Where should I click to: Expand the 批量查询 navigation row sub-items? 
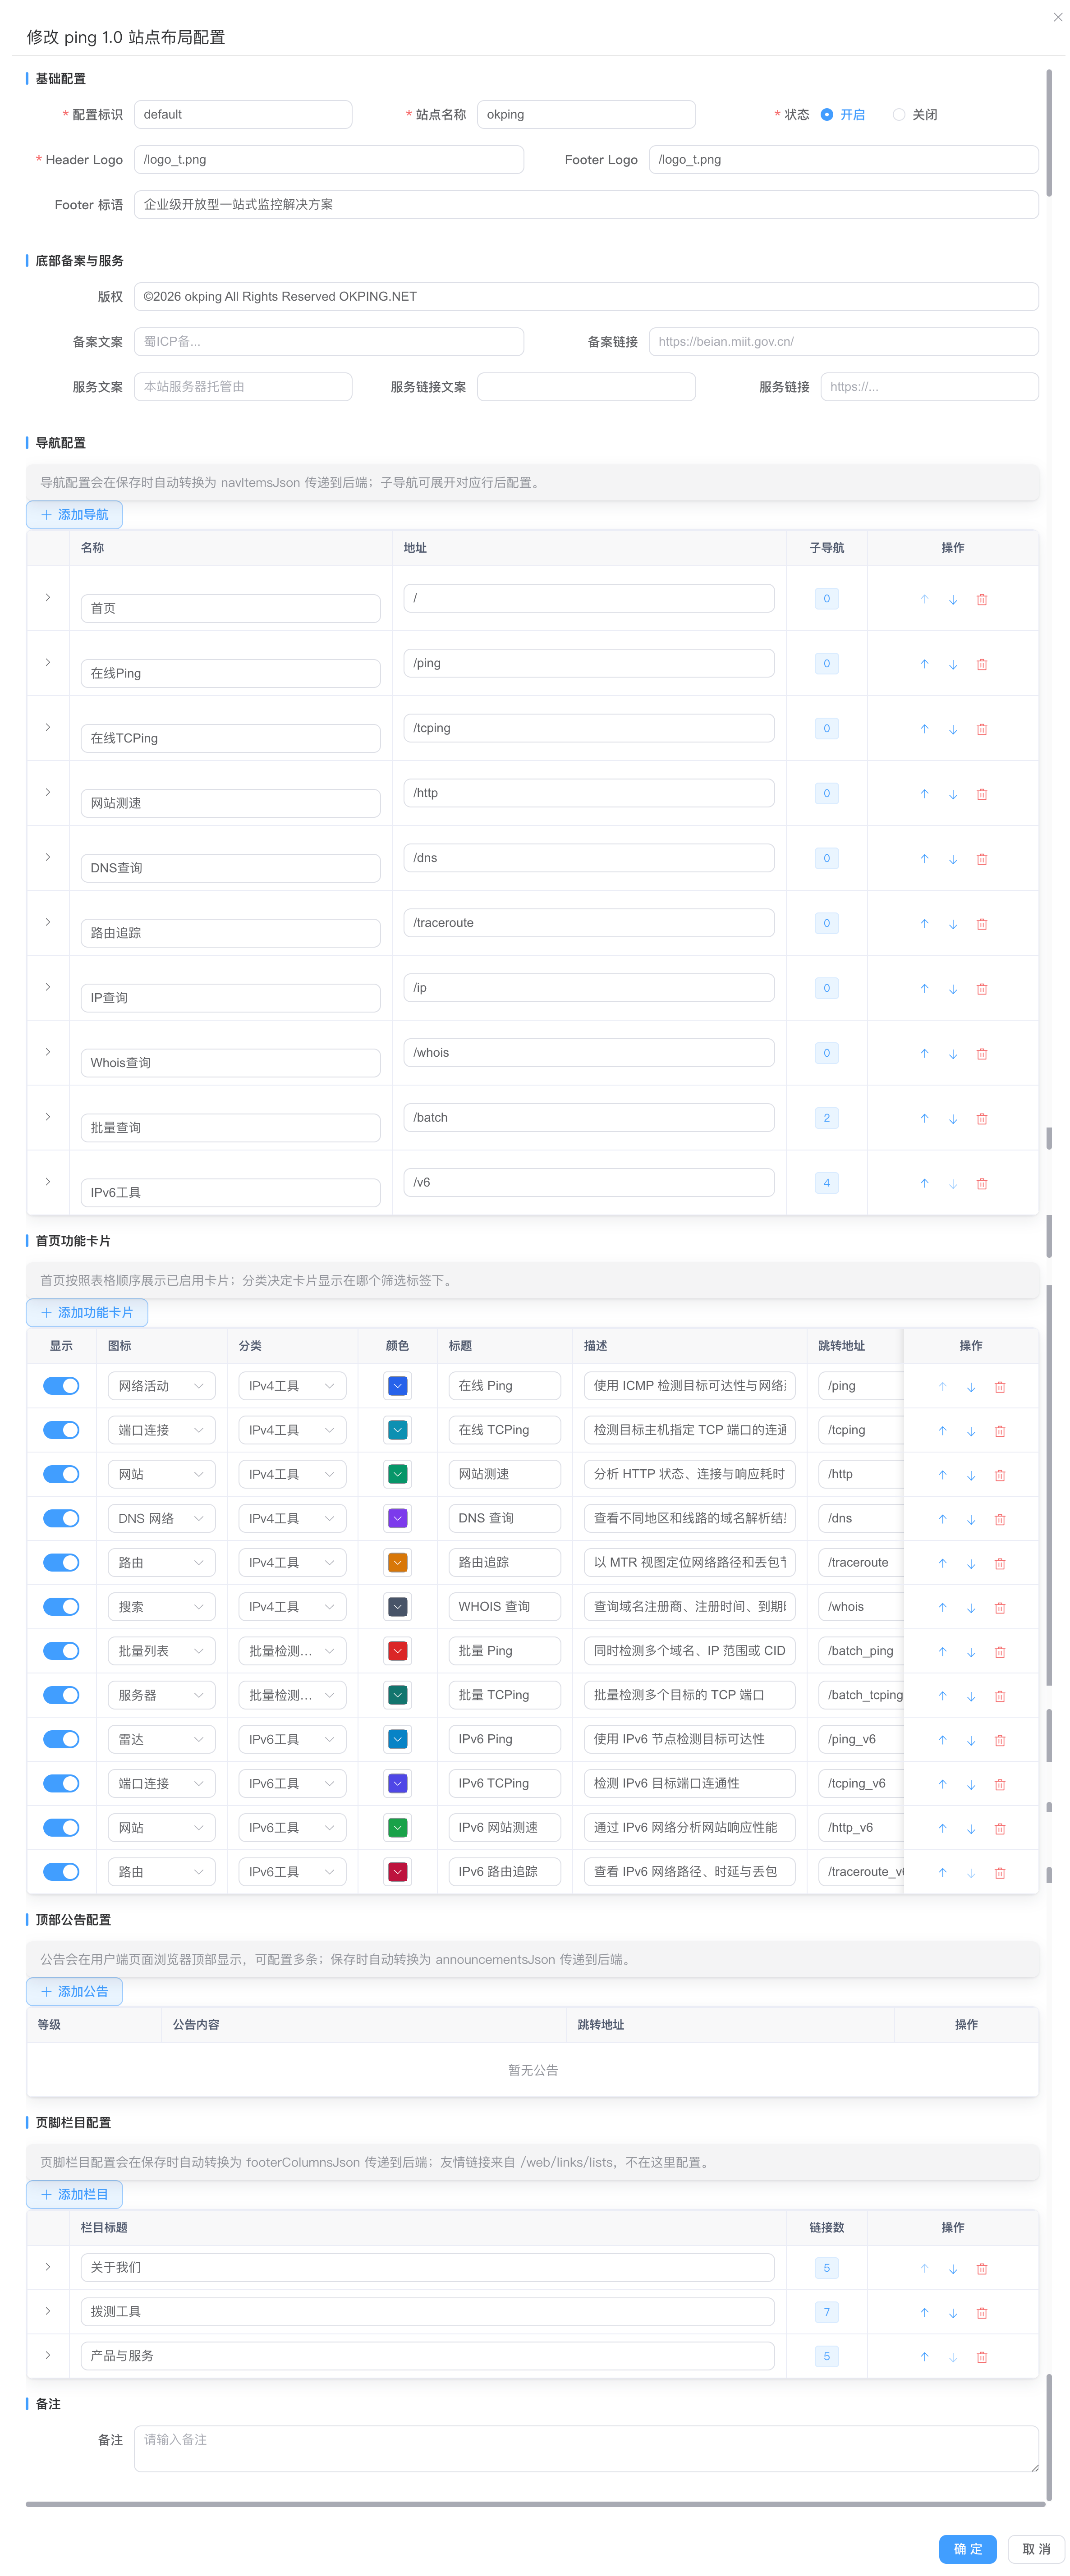coord(47,1117)
